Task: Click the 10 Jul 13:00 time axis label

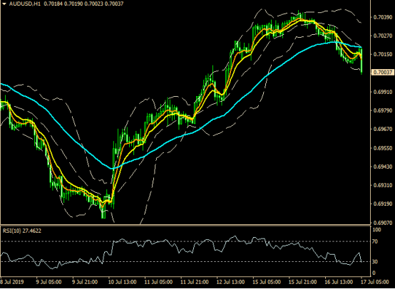Action: point(123,282)
